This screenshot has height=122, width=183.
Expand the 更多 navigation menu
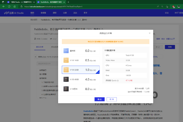[86, 13]
